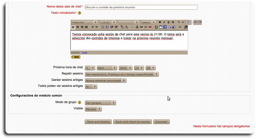Align text right
The width and height of the screenshot is (256, 139).
(x=82, y=27)
